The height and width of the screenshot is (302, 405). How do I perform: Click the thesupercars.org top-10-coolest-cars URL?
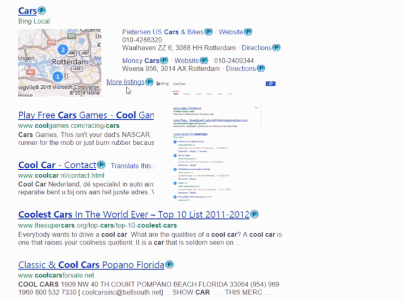pyautogui.click(x=97, y=225)
